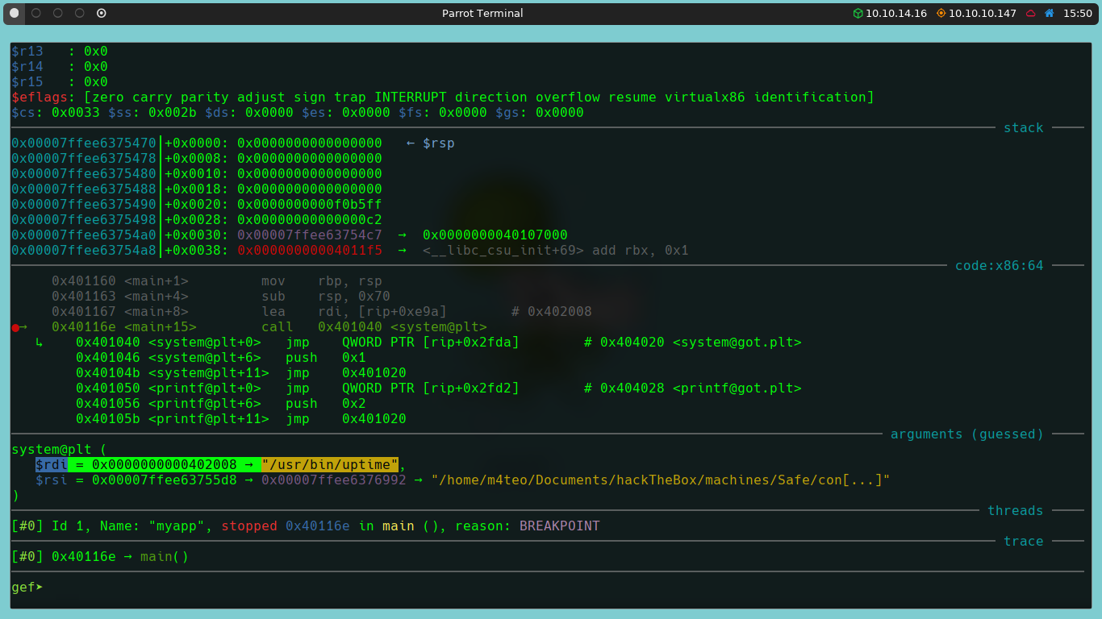This screenshot has width=1102, height=619.
Task: Click the call 0x401040 <system@plt> instruction
Action: click(x=374, y=326)
